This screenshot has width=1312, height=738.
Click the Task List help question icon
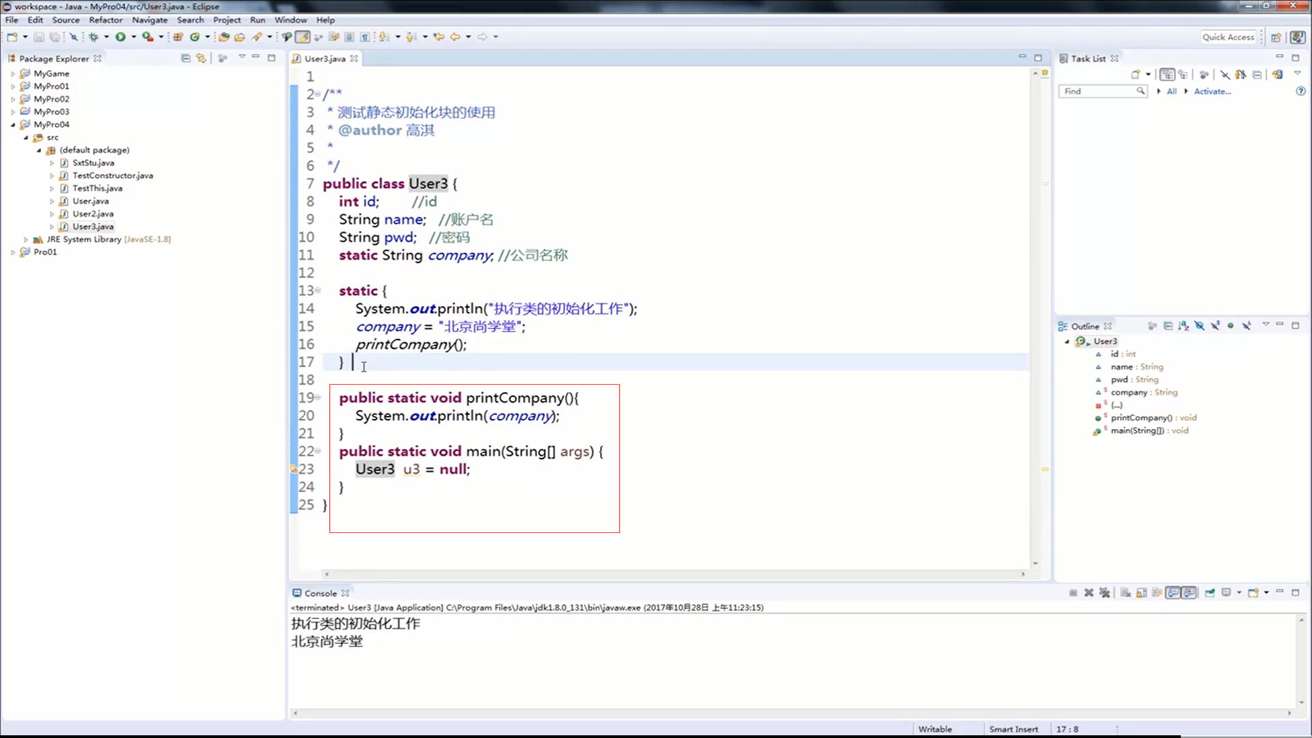[1300, 91]
